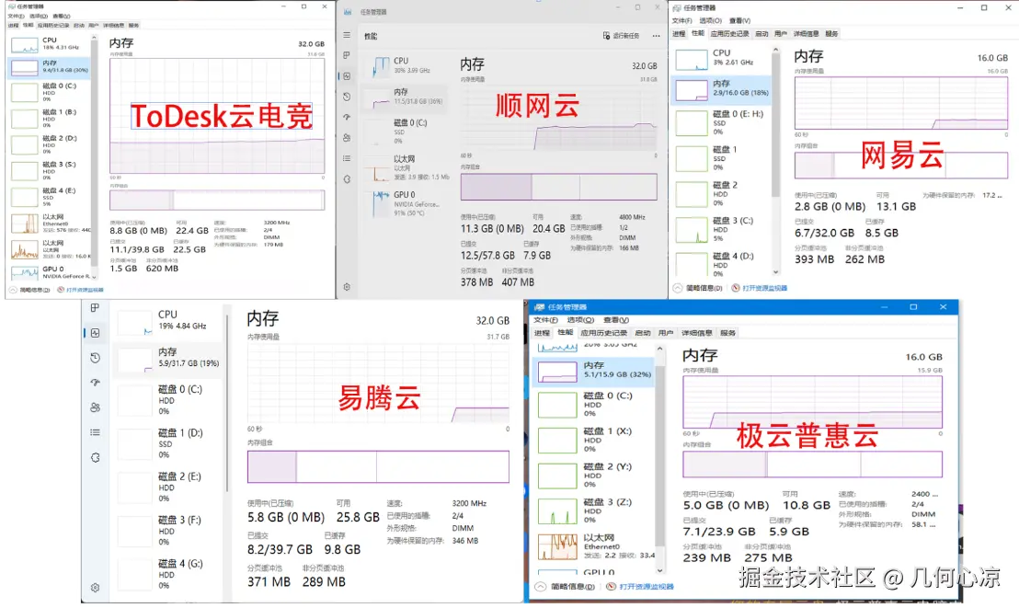Select 磁盘 1 (X:) in 极云普惠云 window

pos(593,441)
